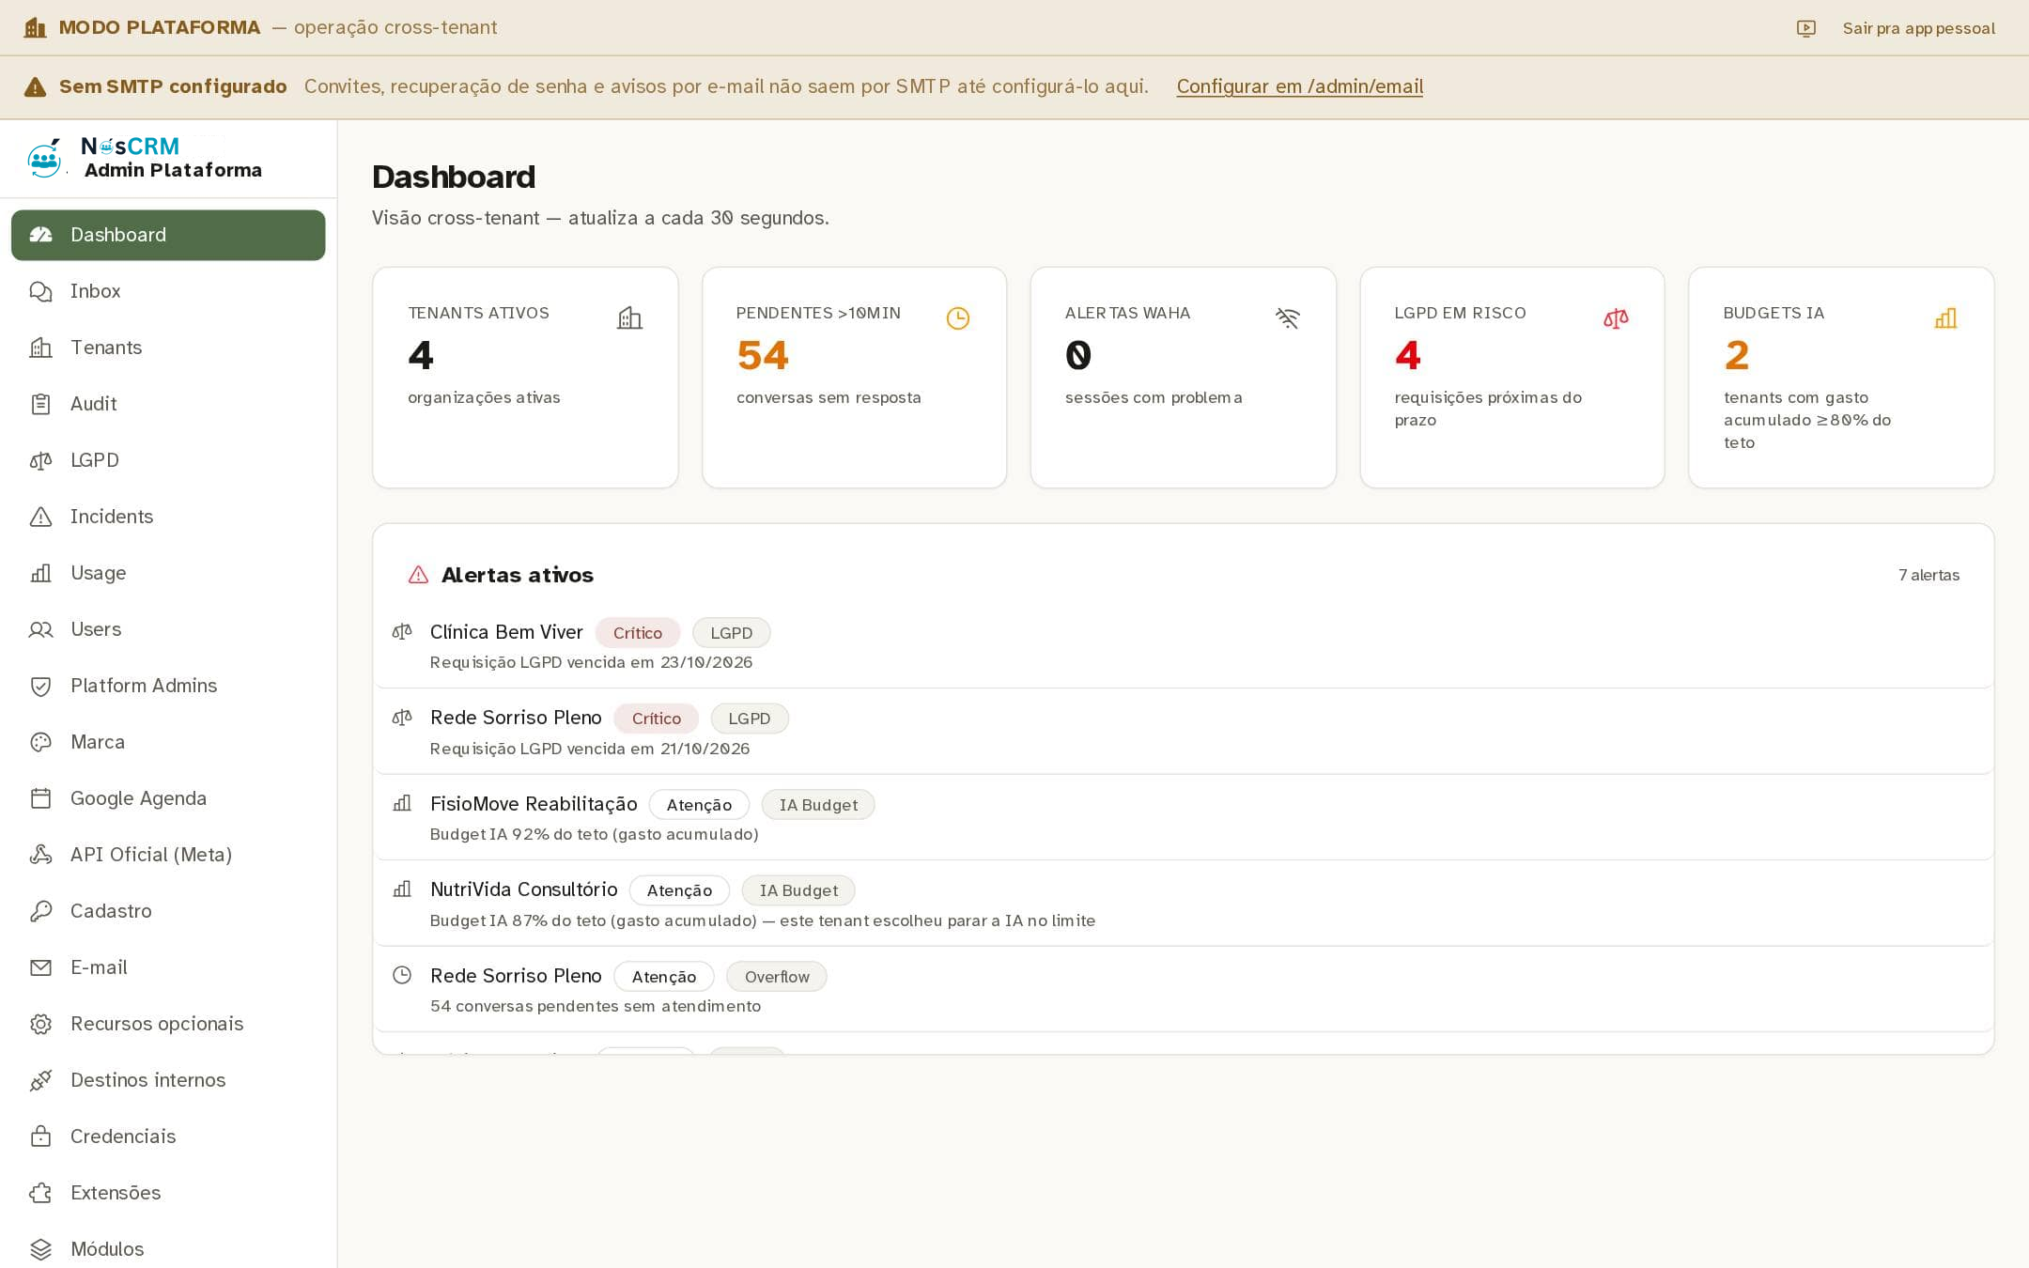This screenshot has height=1268, width=2029.
Task: Open Platform Admins menu item
Action: click(168, 686)
